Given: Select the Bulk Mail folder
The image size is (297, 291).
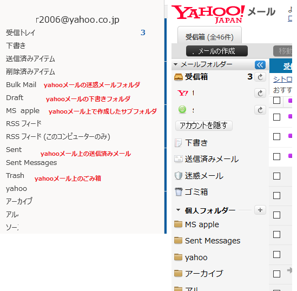Looking at the screenshot, I should pos(21,84).
